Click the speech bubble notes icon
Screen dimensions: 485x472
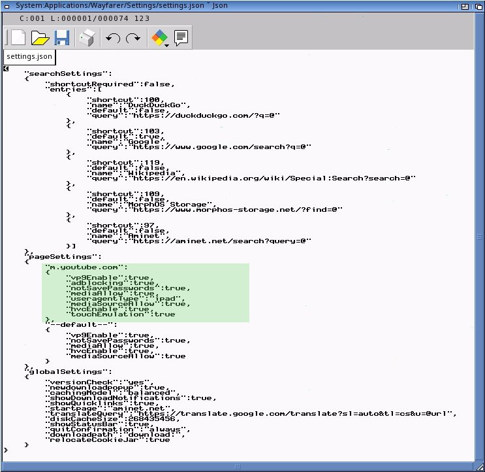181,38
